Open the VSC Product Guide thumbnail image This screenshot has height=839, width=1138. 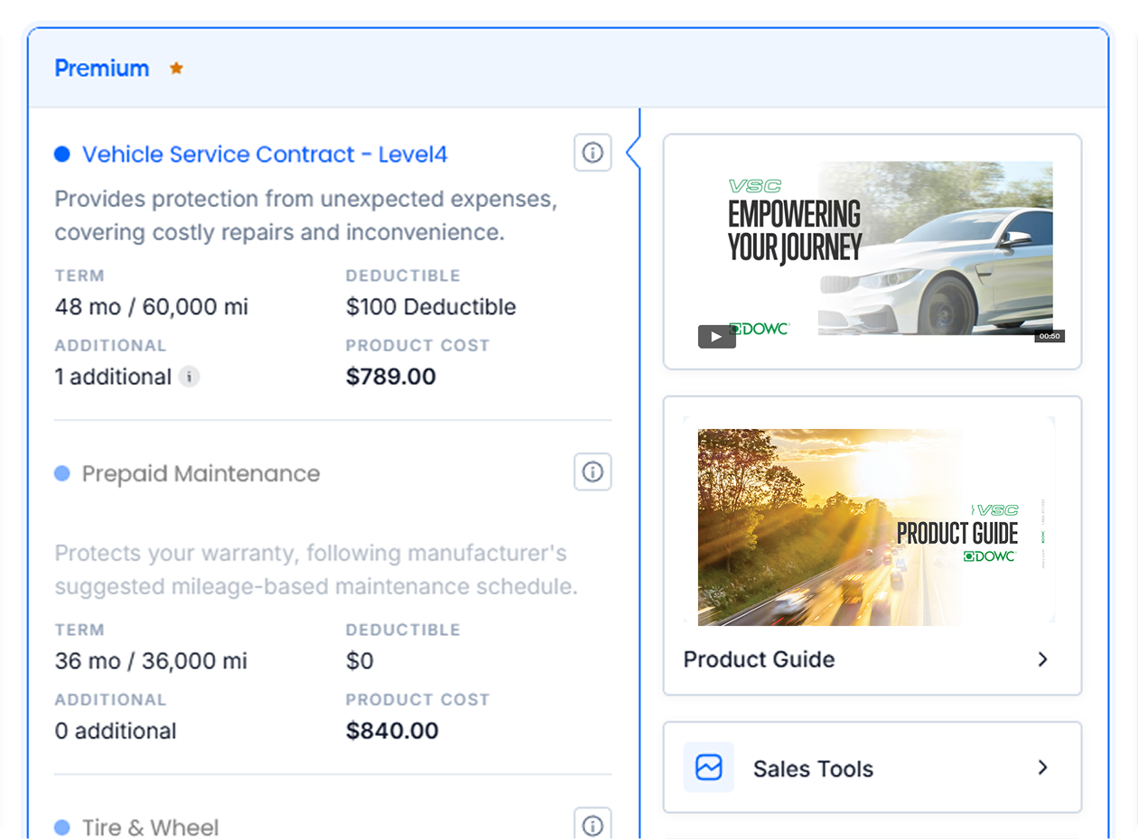tap(871, 526)
